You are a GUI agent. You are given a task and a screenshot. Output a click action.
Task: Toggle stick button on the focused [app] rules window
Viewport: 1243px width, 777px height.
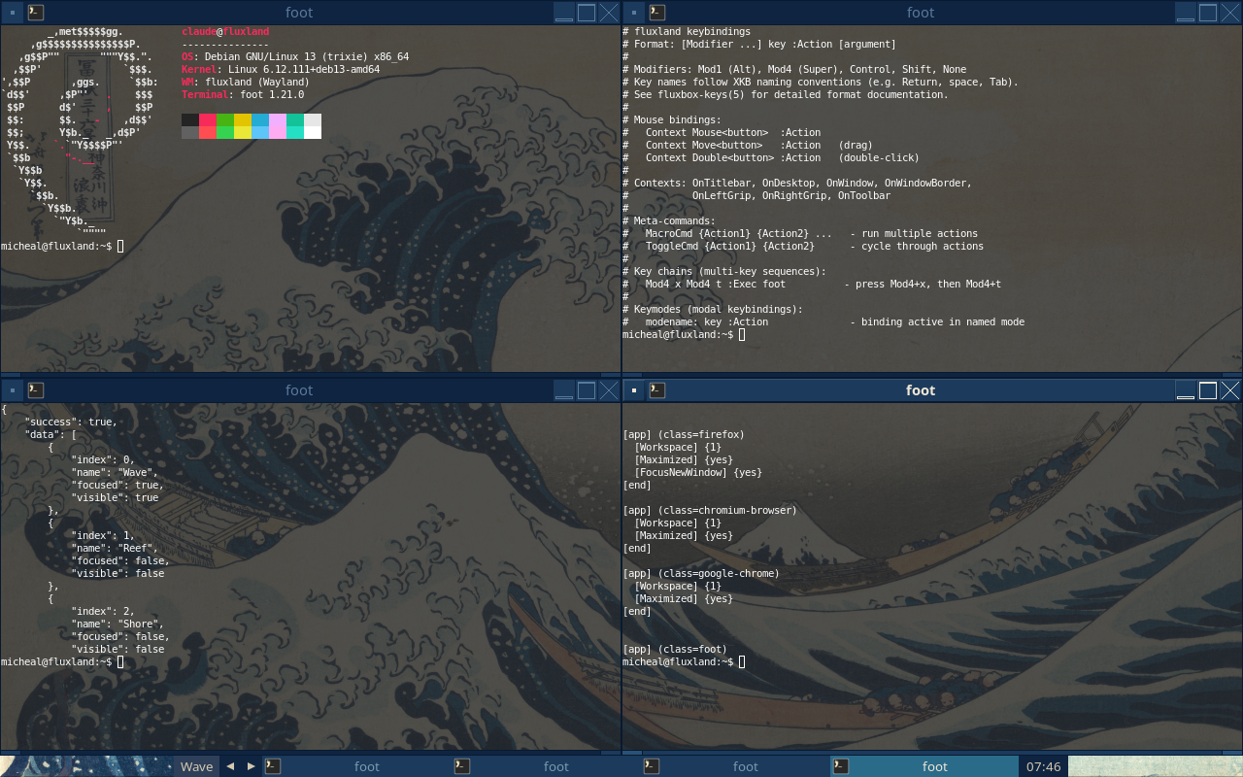click(633, 390)
